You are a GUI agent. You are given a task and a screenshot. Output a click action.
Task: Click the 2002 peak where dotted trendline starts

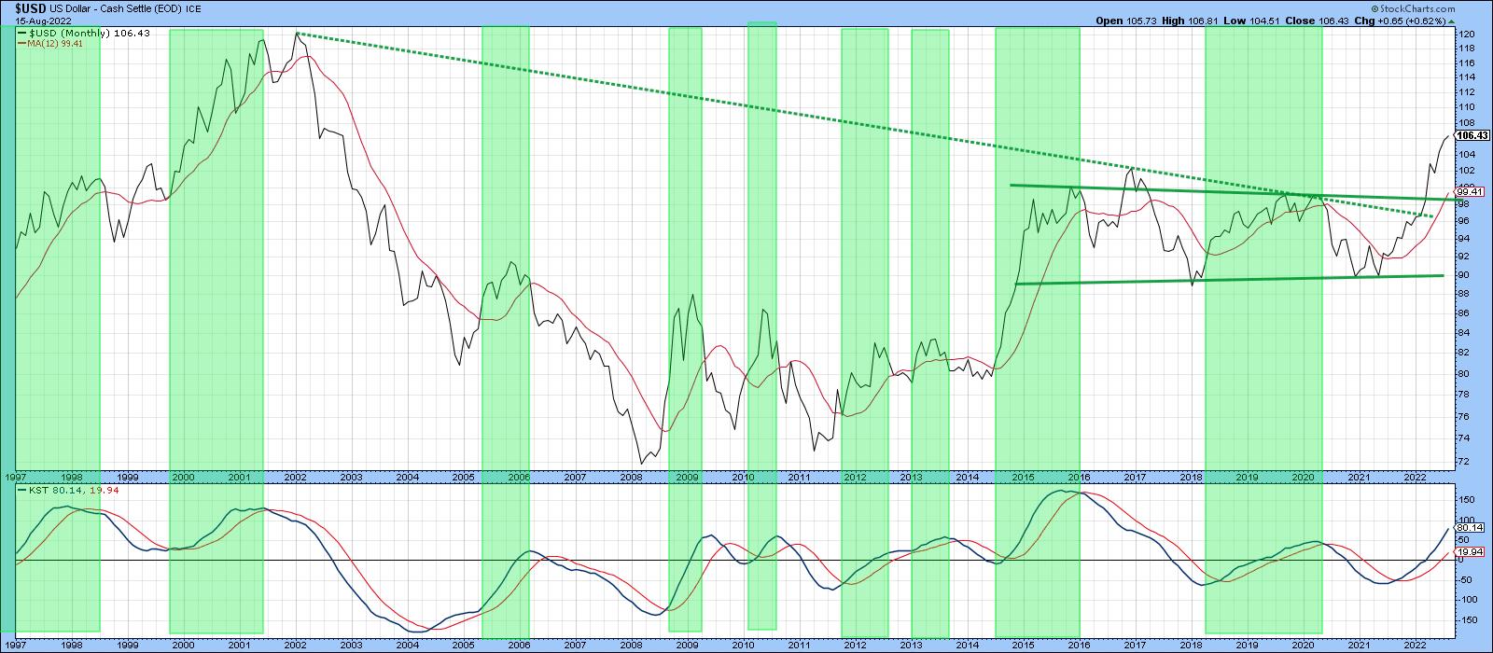(x=297, y=34)
